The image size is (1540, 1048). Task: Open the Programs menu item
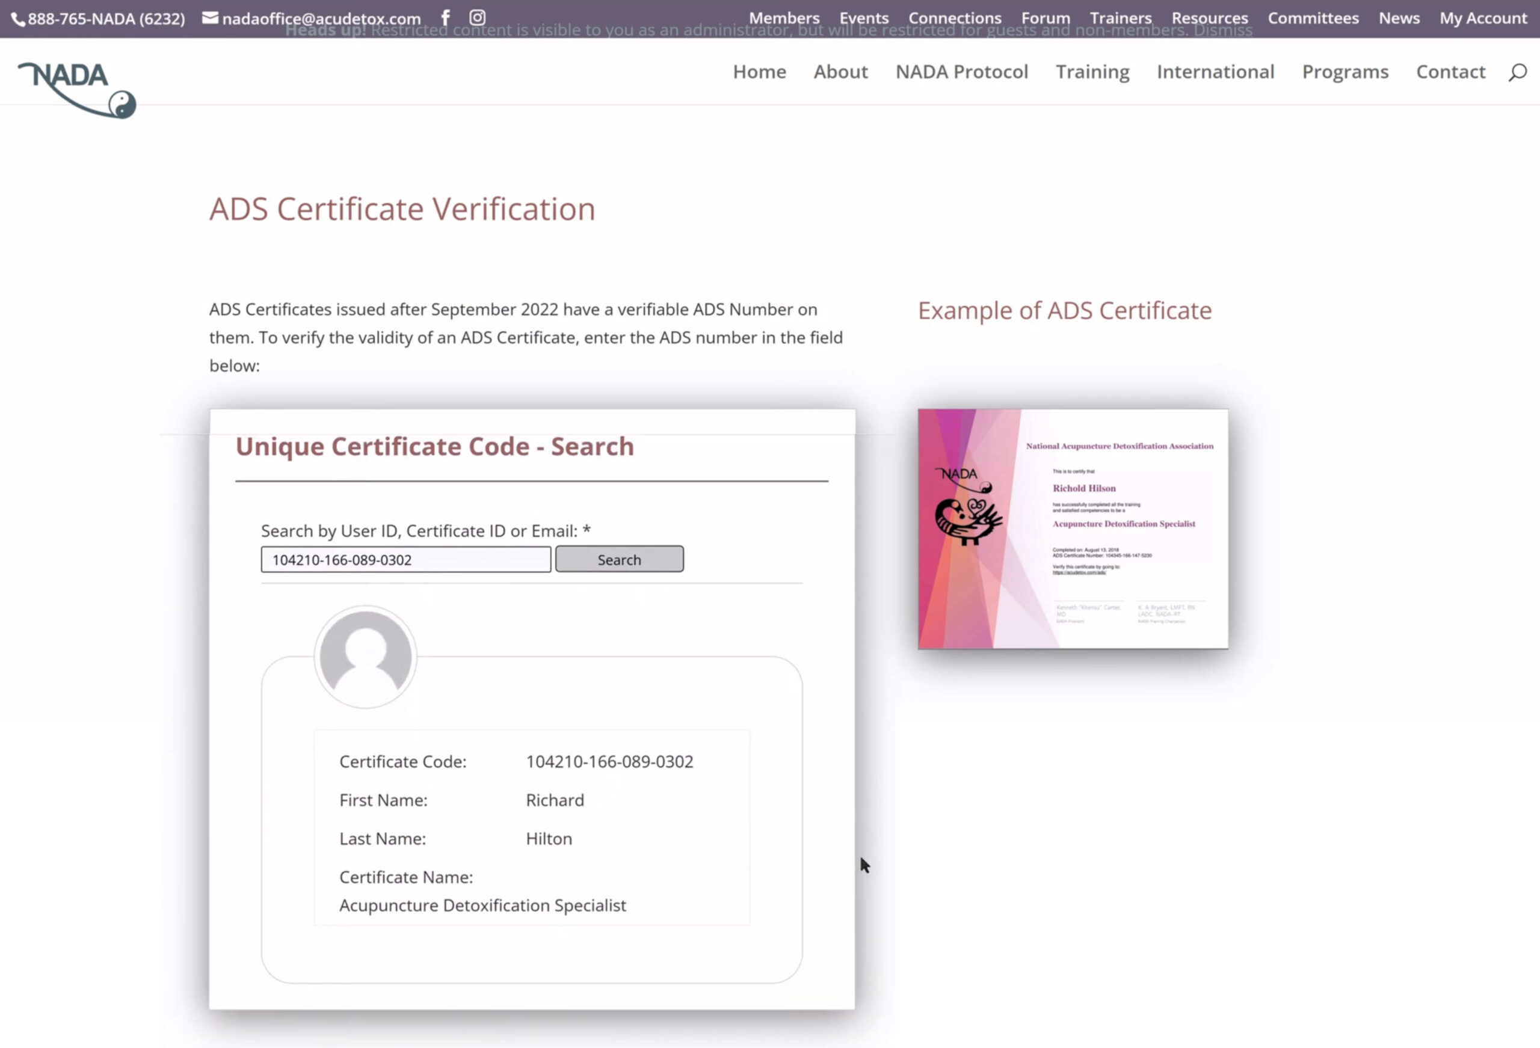click(x=1345, y=72)
